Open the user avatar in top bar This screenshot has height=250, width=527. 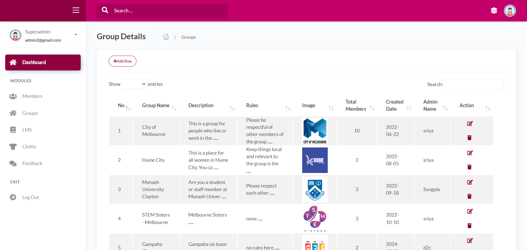510,11
